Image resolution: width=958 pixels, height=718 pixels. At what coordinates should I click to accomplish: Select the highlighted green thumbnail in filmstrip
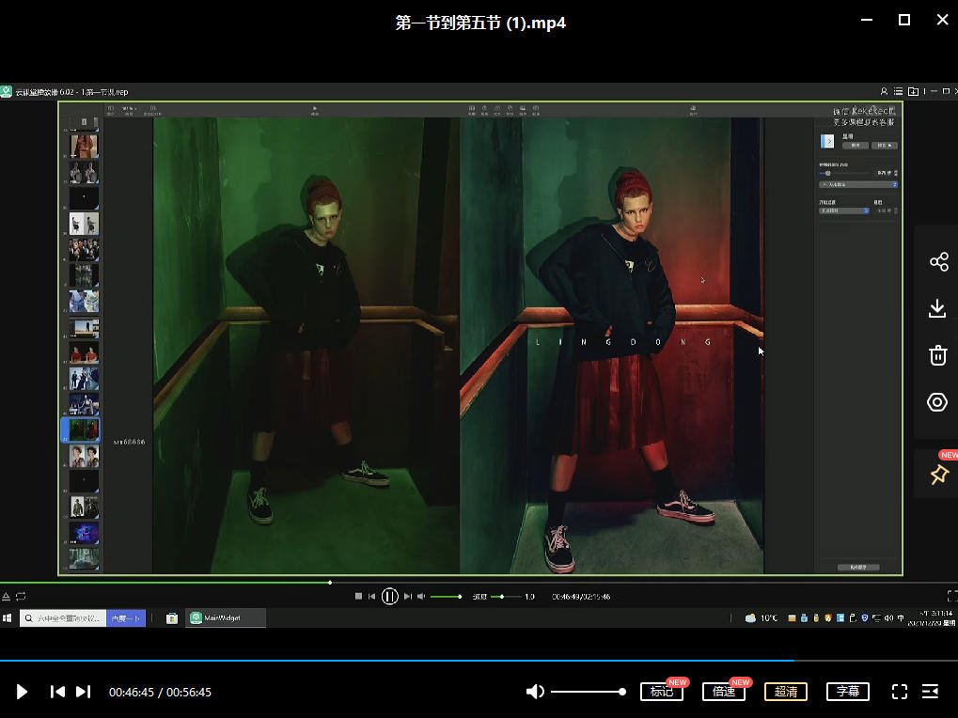pos(83,429)
